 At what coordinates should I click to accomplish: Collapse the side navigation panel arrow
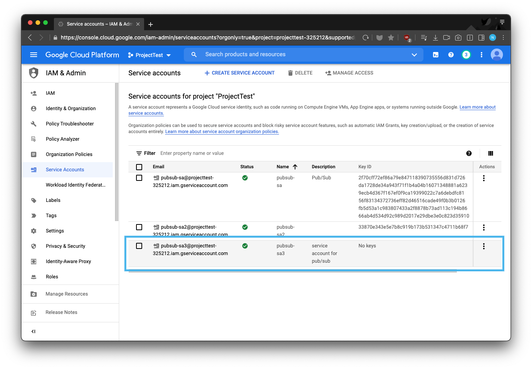34,332
